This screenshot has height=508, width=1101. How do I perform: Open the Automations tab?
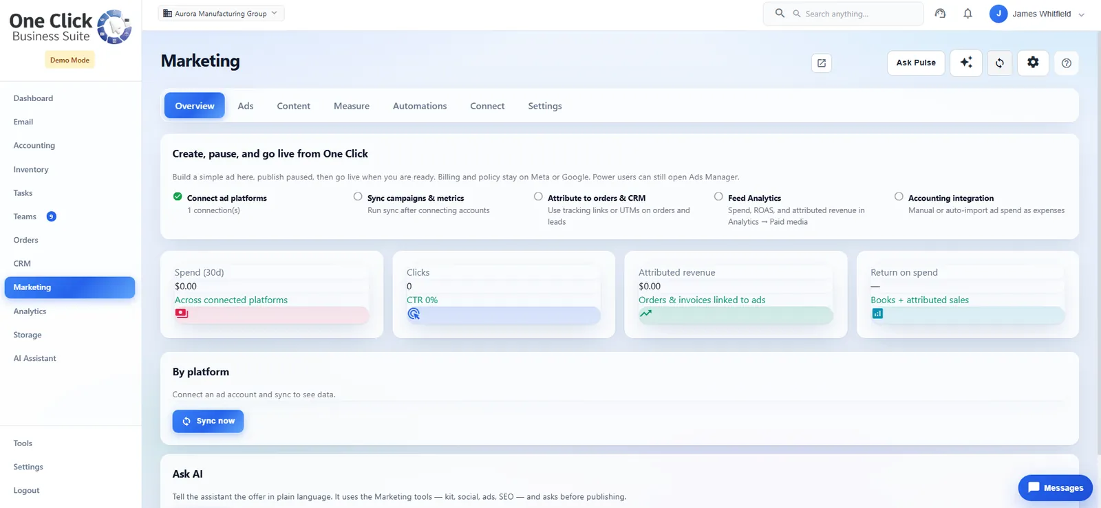pyautogui.click(x=420, y=106)
